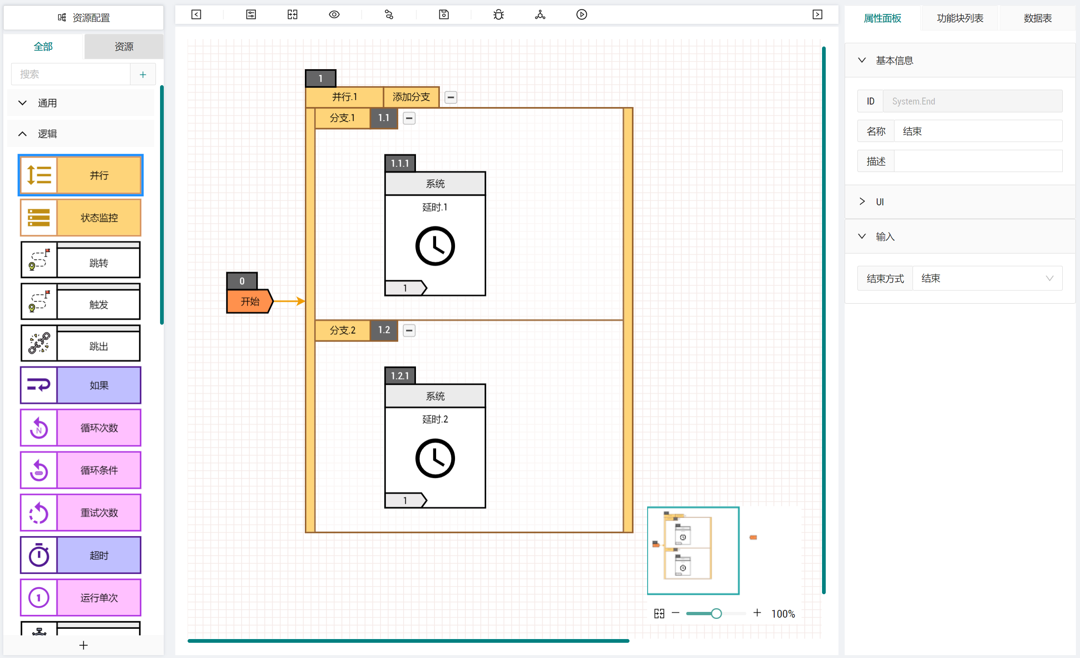Viewport: 1080px width, 658px height.
Task: Click the minimap thumbnail overview
Action: [693, 551]
